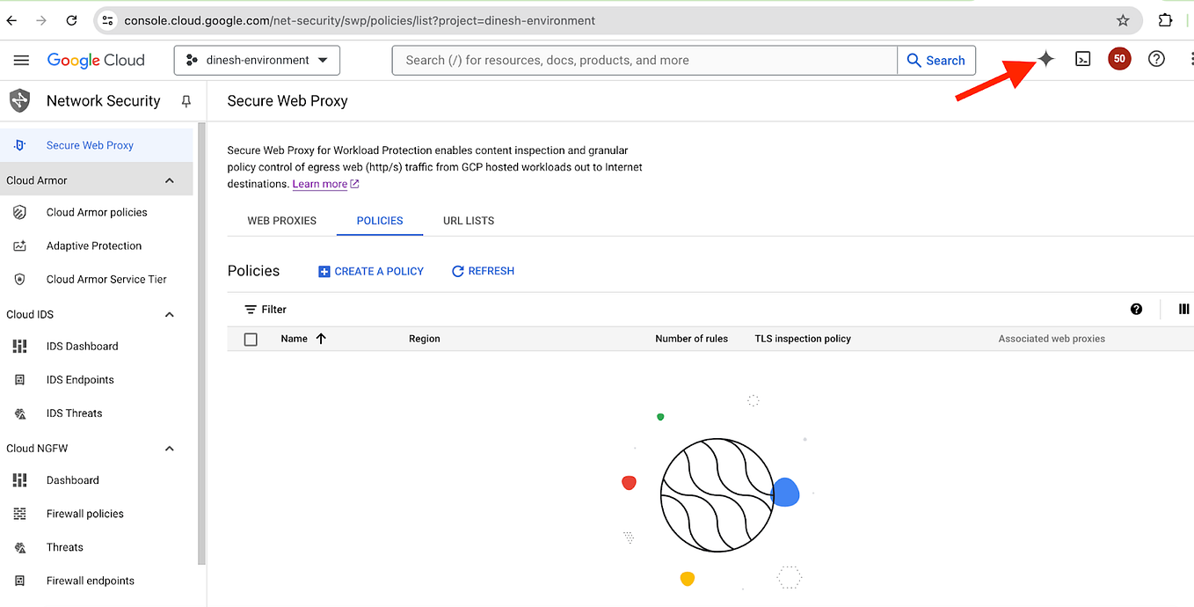This screenshot has height=607, width=1194.
Task: Open the dinesh-environment project picker
Action: 256,60
